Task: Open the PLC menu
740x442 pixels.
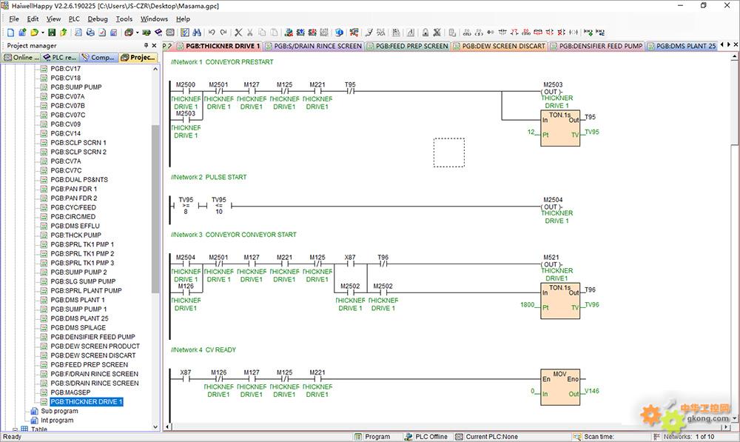Action: [74, 19]
